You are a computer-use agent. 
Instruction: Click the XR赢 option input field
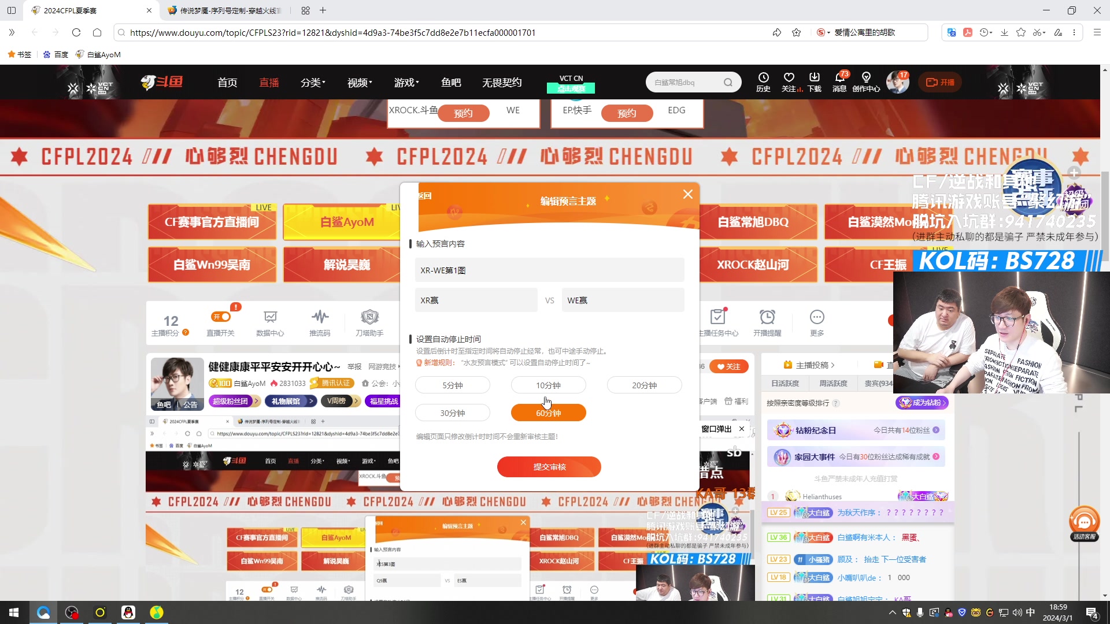point(476,300)
